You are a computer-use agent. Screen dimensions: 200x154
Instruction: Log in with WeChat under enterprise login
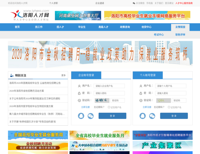(90, 116)
